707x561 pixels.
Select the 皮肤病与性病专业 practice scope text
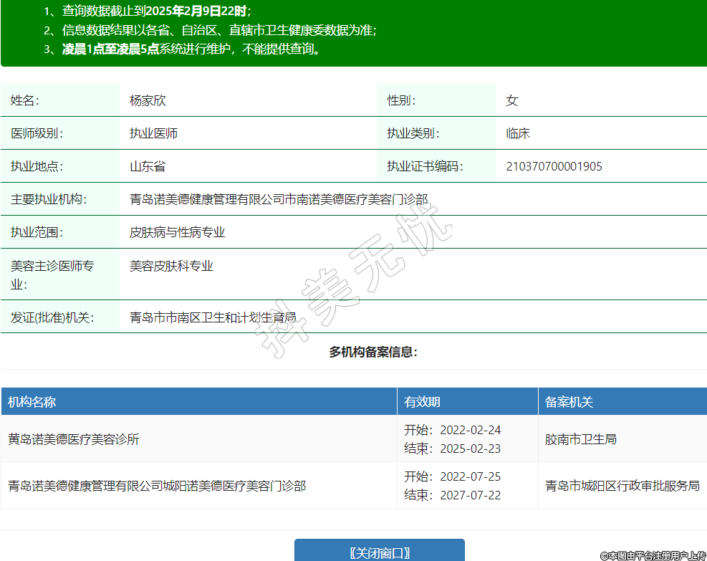coord(177,232)
